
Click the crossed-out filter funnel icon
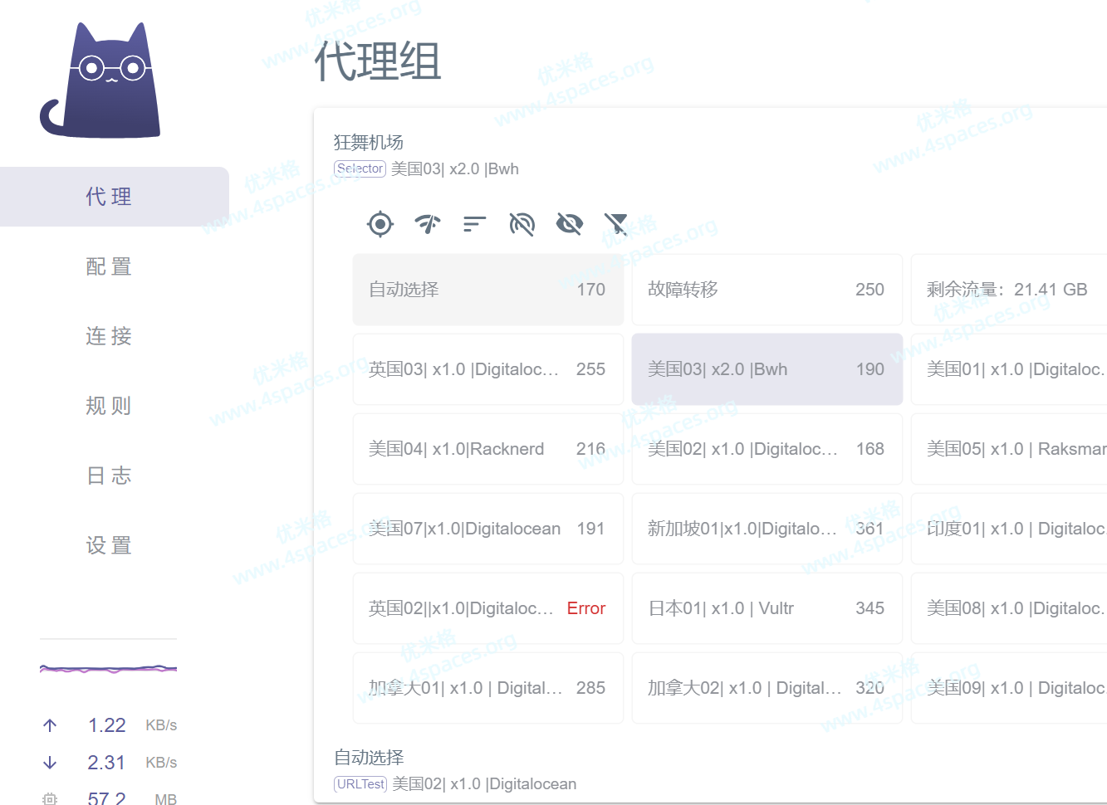click(616, 224)
